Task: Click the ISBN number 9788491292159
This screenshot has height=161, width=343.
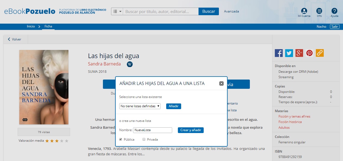Action: pyautogui.click(x=290, y=157)
